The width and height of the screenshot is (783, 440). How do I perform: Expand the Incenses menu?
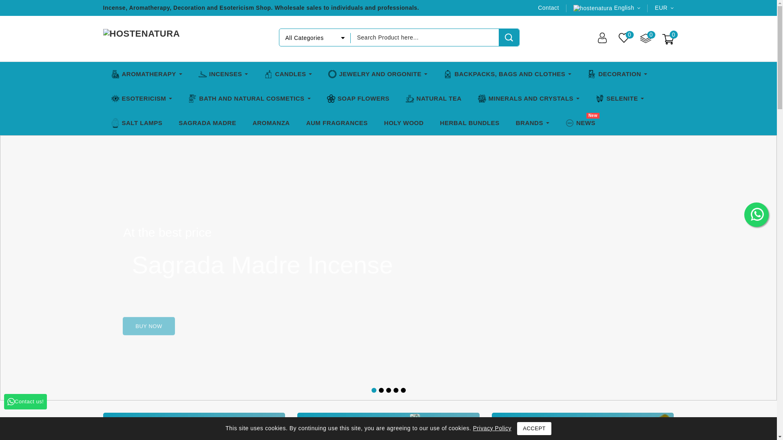(x=223, y=74)
